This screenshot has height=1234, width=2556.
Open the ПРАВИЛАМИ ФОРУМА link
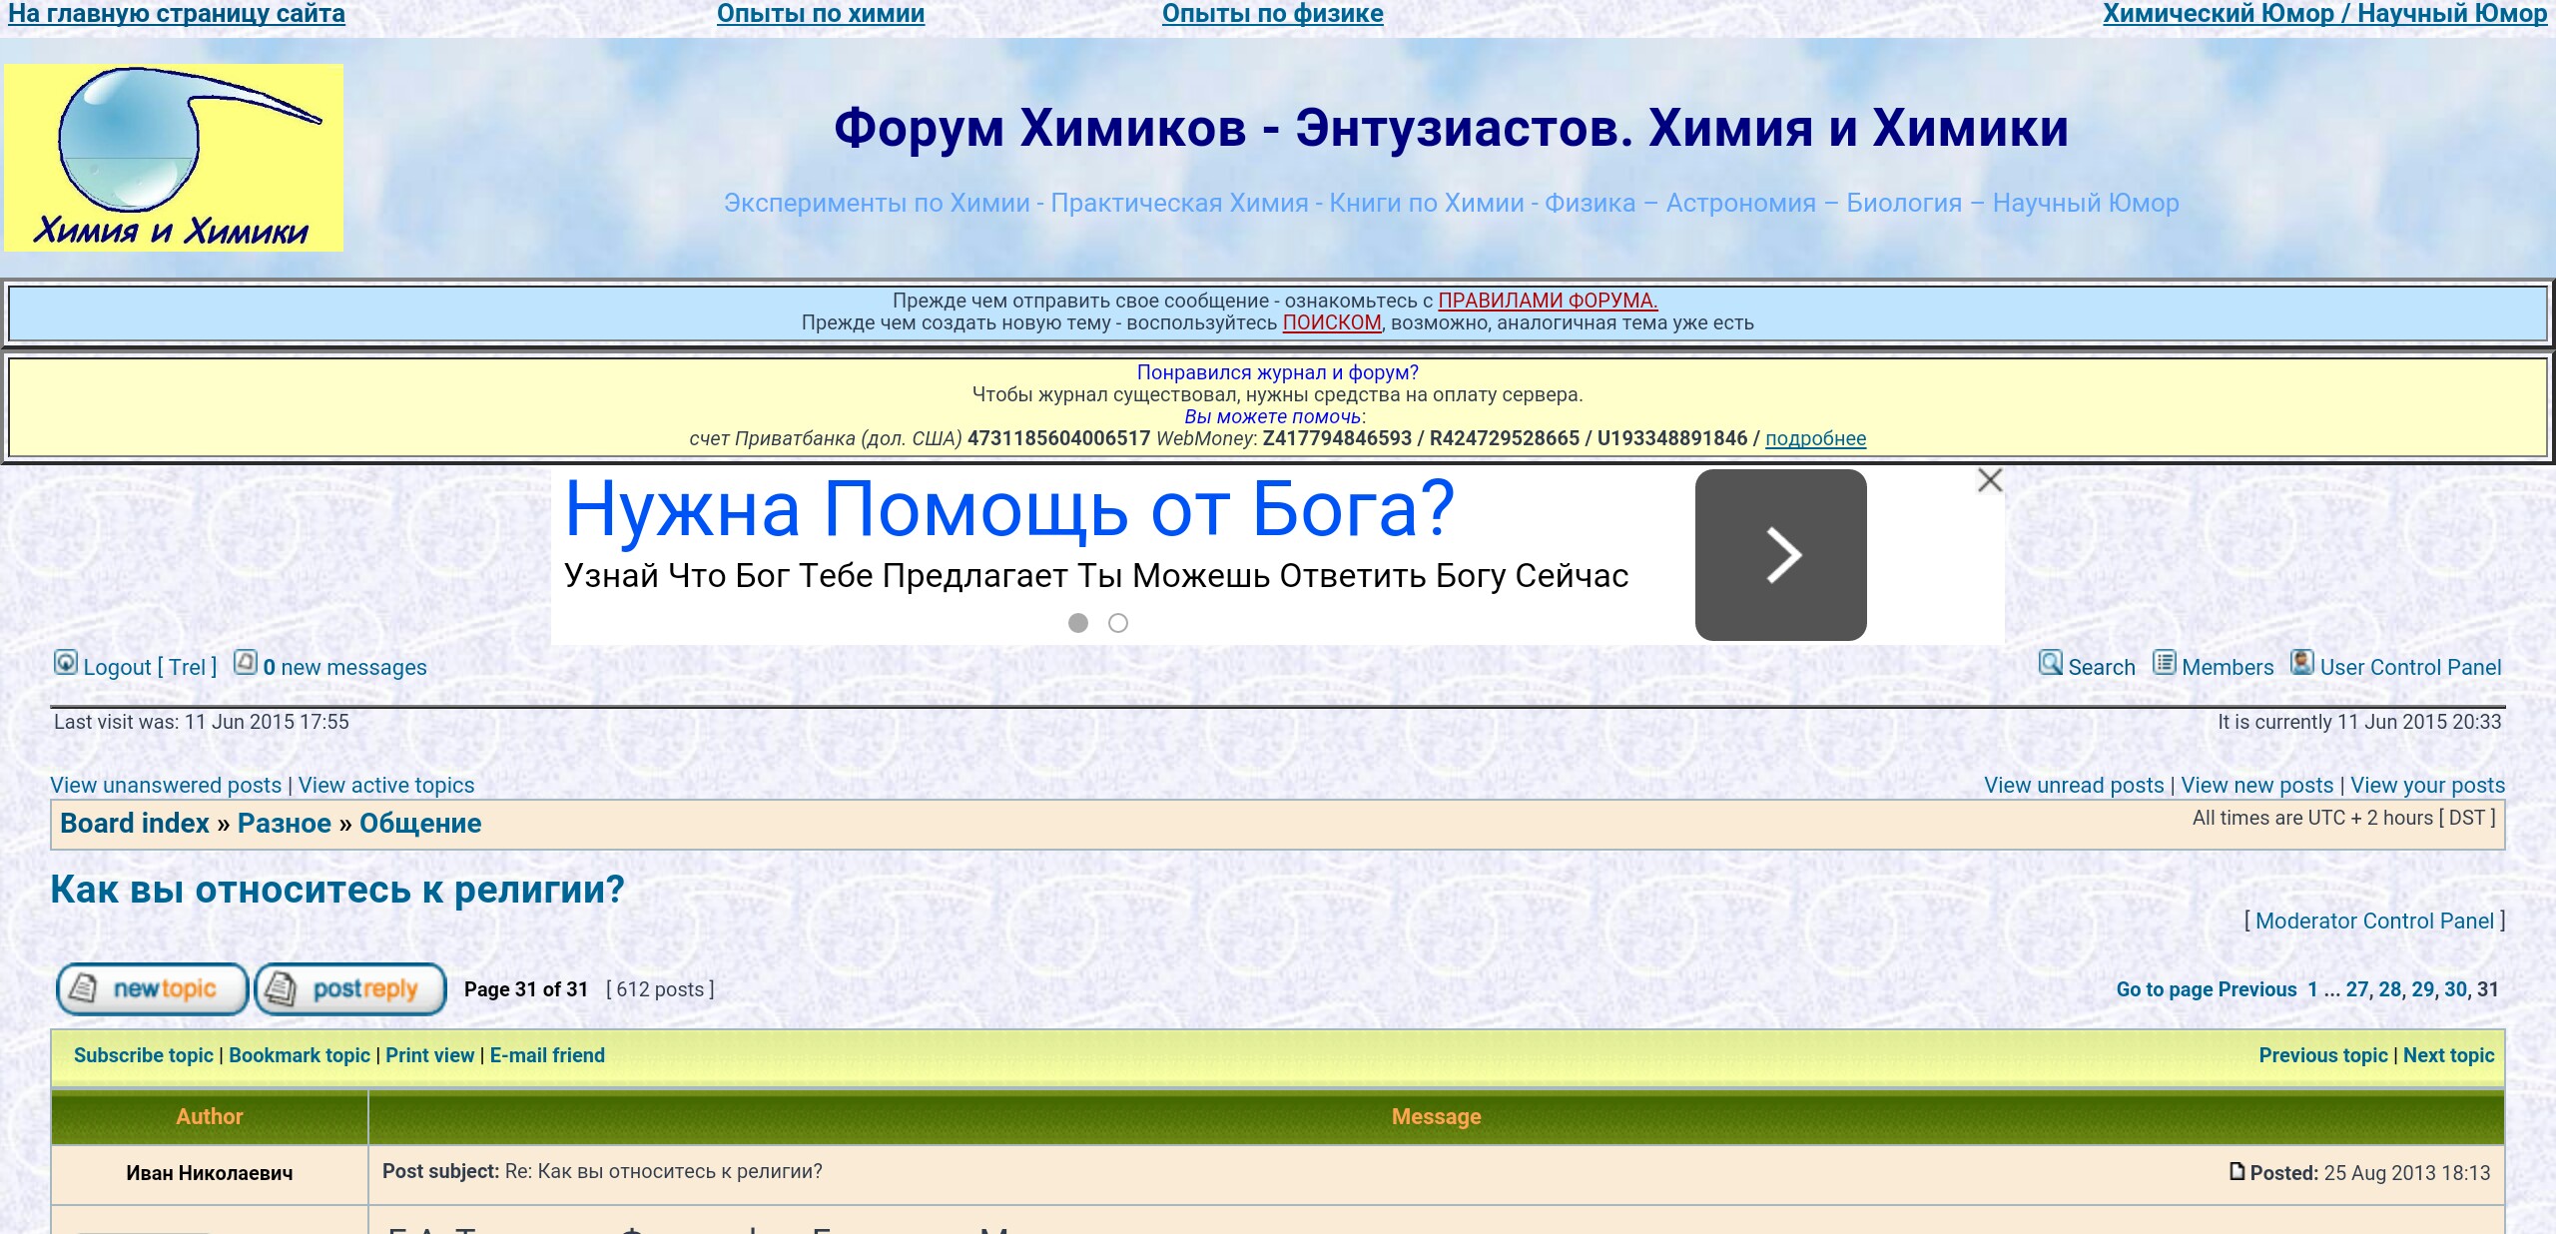pos(1548,301)
